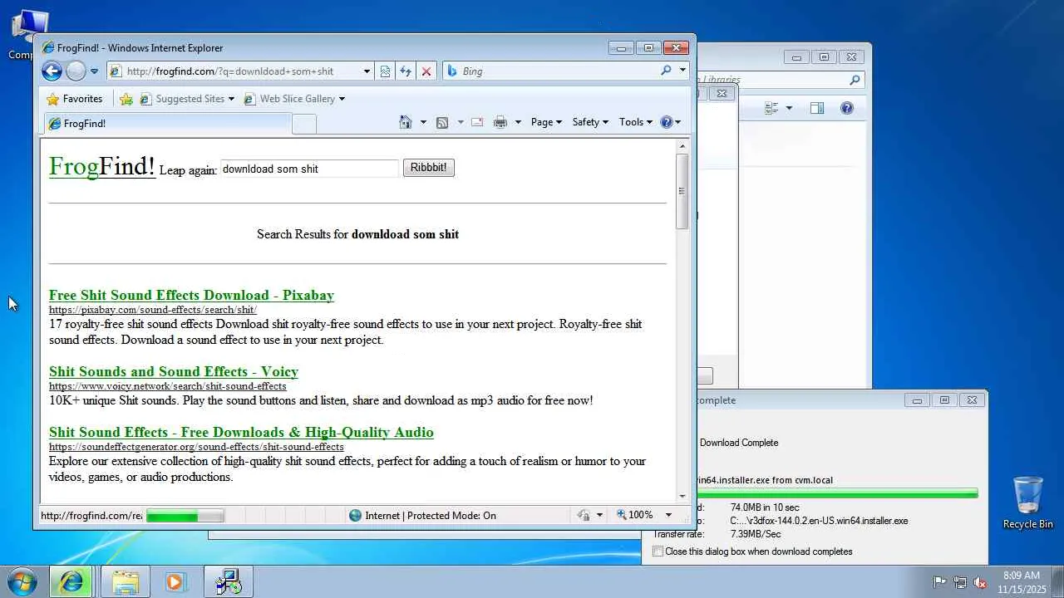The width and height of the screenshot is (1064, 598).
Task: Click the status bar privacy shield icon
Action: coord(584,516)
